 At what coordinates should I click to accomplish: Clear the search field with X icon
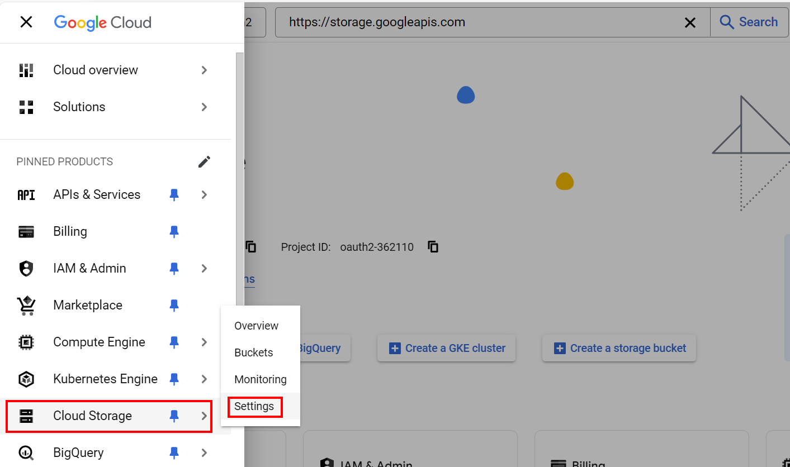pyautogui.click(x=690, y=22)
